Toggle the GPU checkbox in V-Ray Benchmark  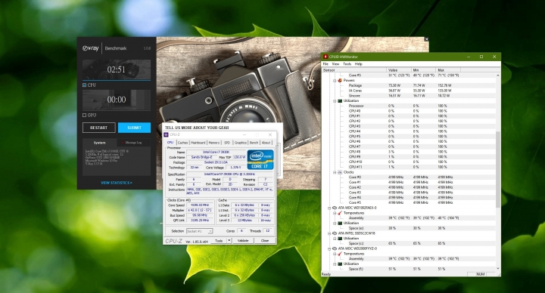point(85,115)
